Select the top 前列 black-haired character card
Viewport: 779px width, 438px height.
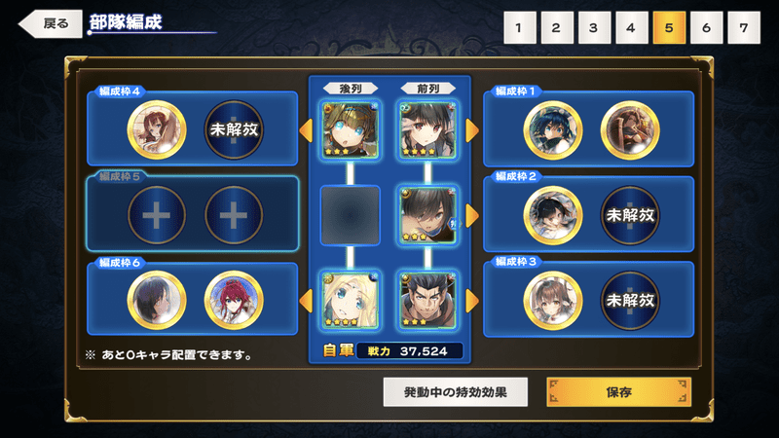click(427, 130)
